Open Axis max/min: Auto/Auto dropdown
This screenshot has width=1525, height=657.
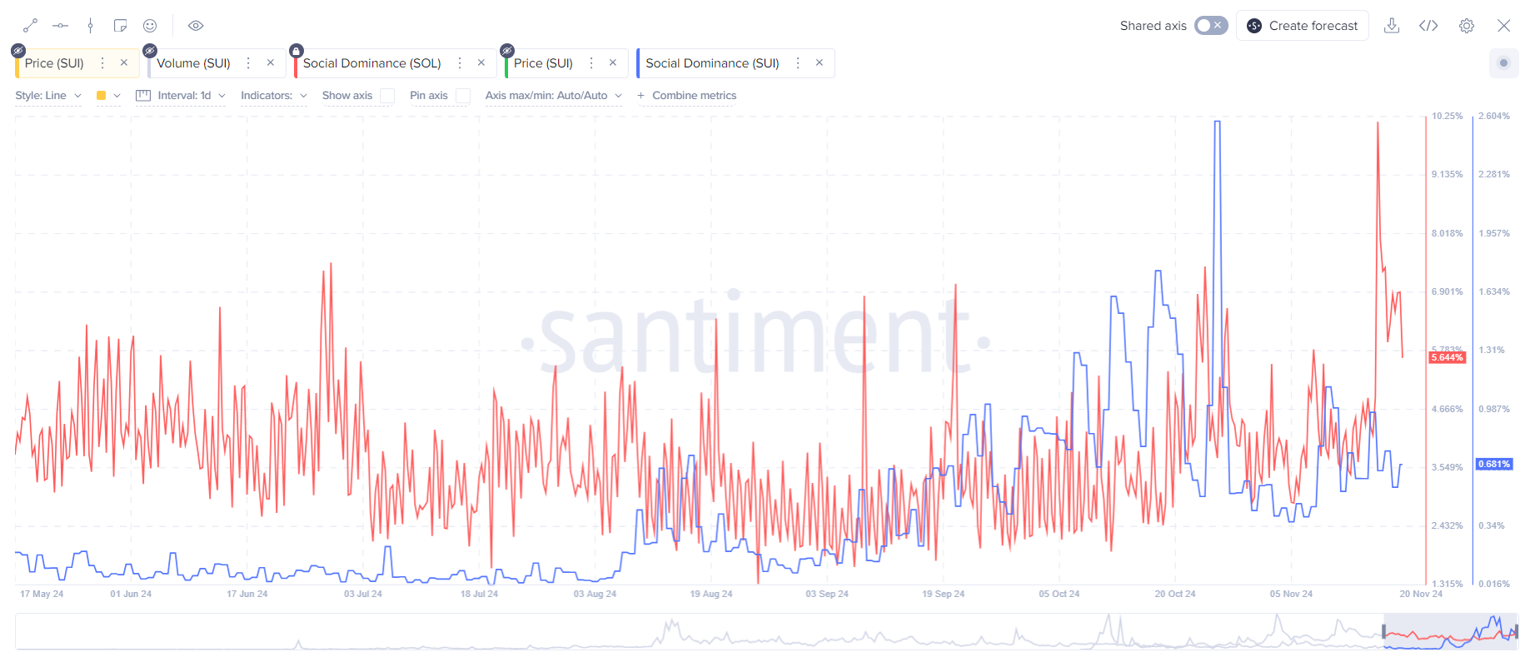click(x=554, y=96)
